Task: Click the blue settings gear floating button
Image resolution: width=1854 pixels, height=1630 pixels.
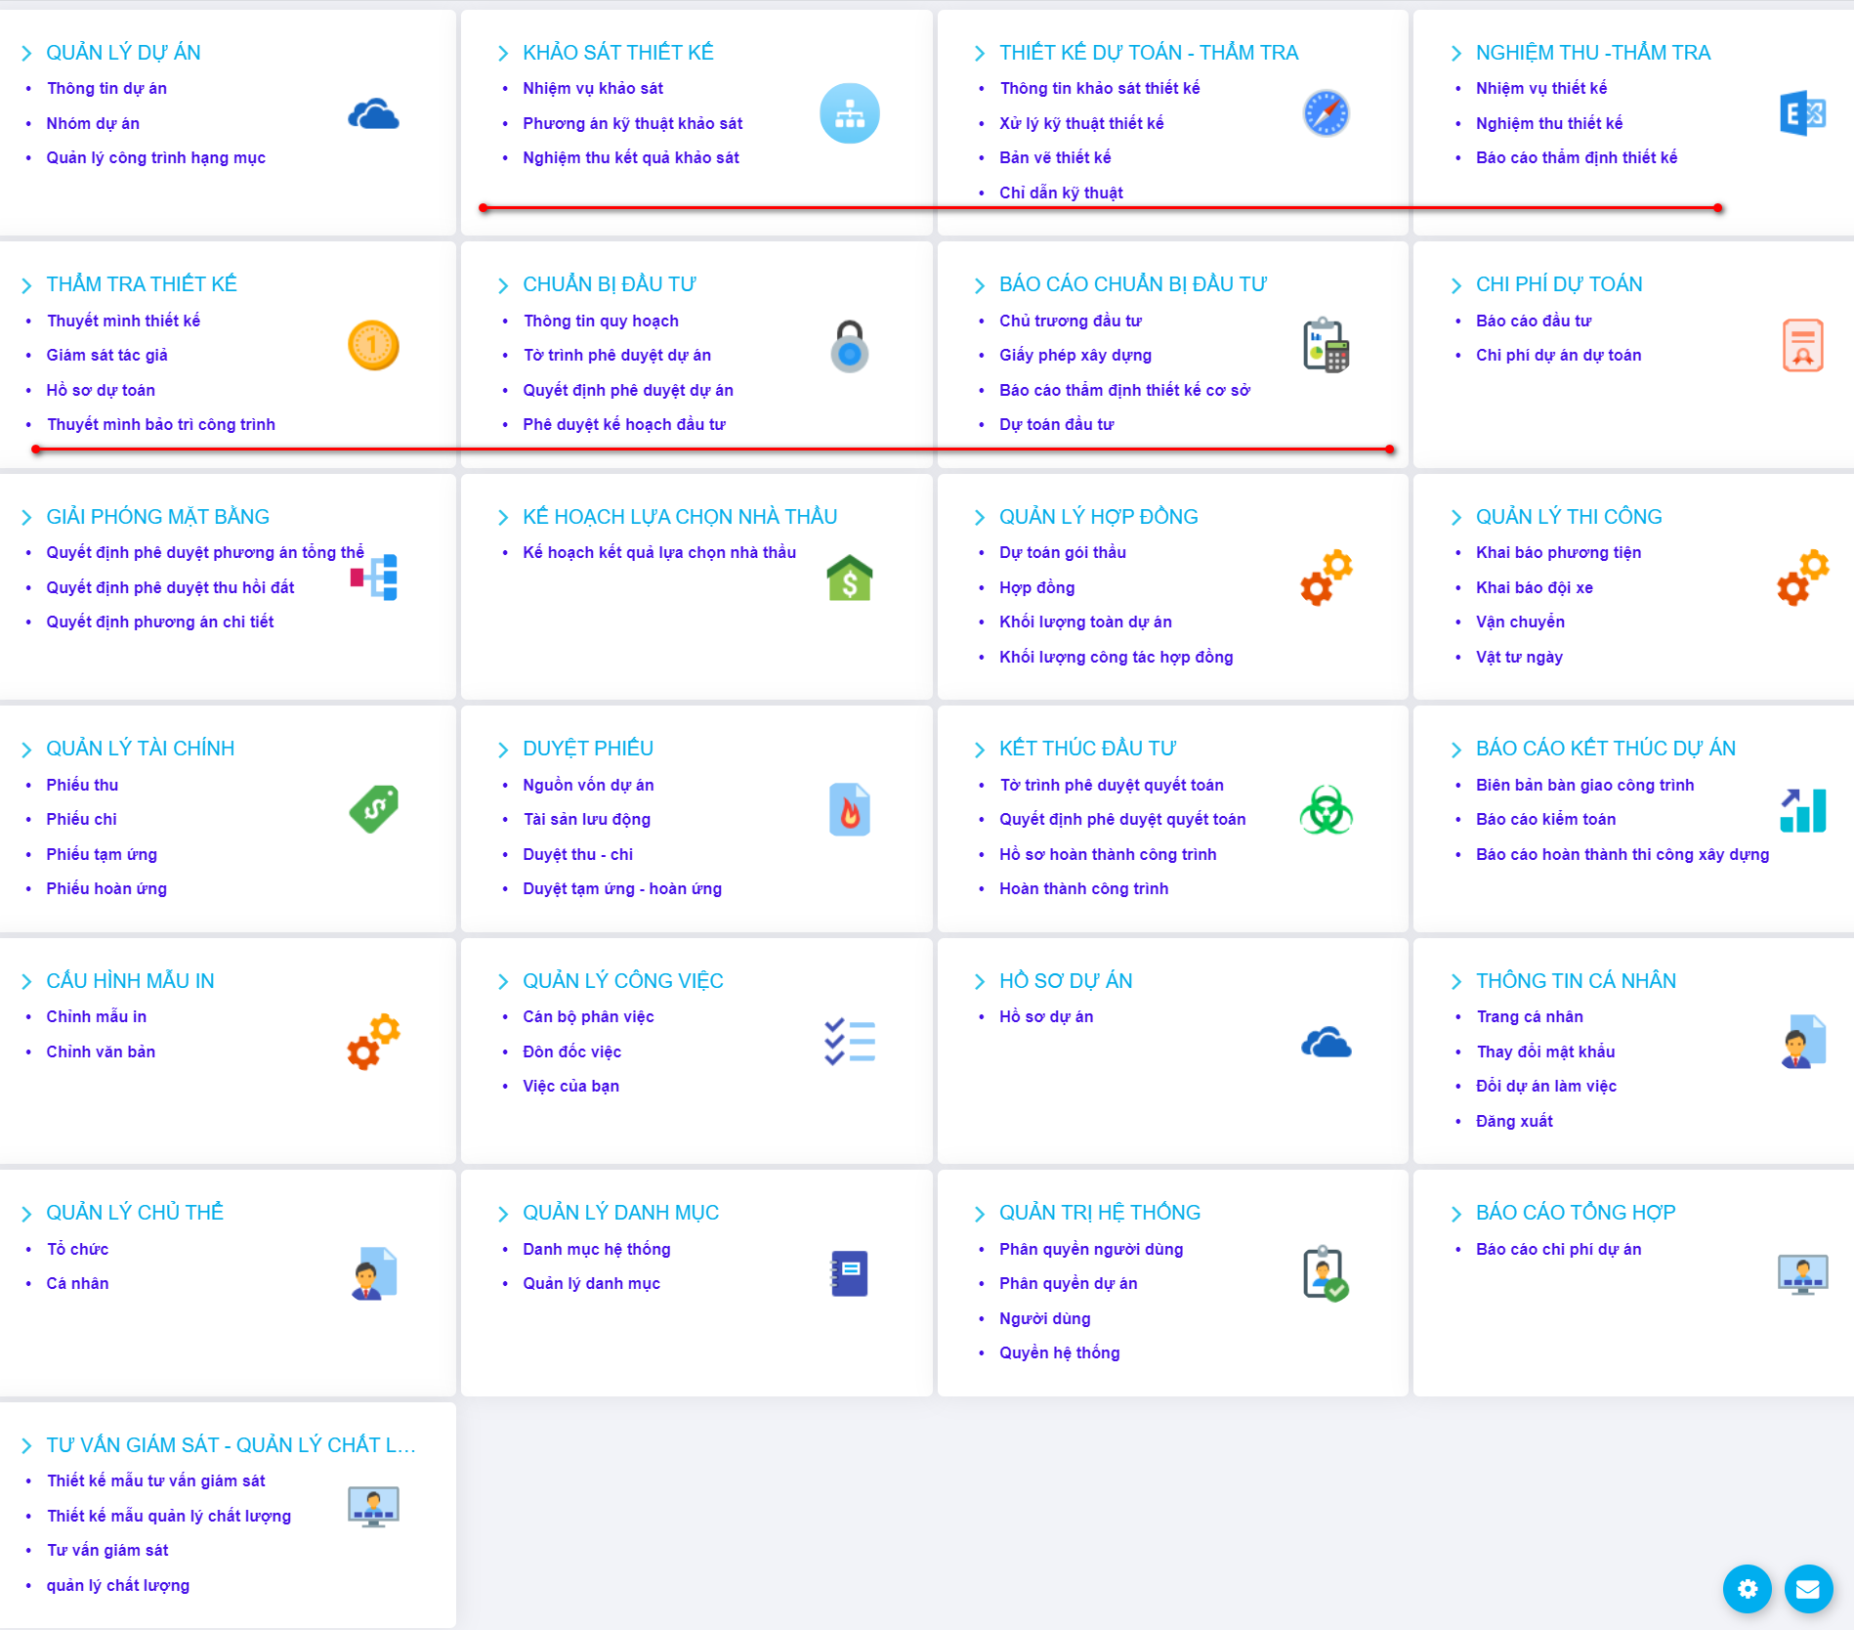Action: point(1747,1588)
